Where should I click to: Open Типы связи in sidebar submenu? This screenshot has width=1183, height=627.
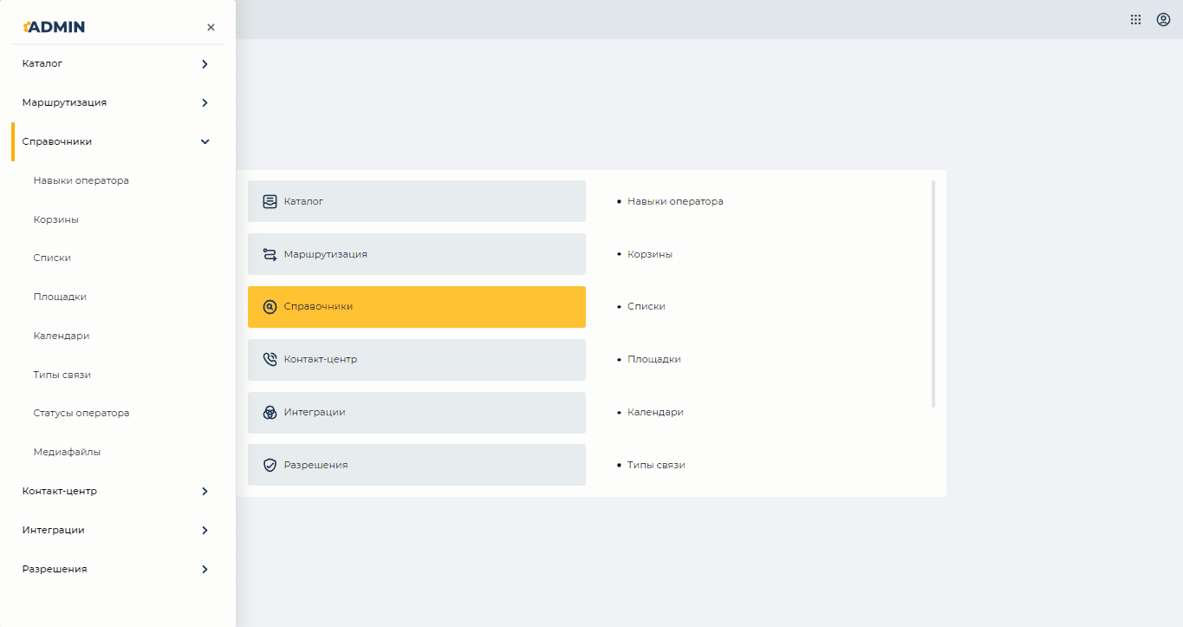pyautogui.click(x=62, y=375)
